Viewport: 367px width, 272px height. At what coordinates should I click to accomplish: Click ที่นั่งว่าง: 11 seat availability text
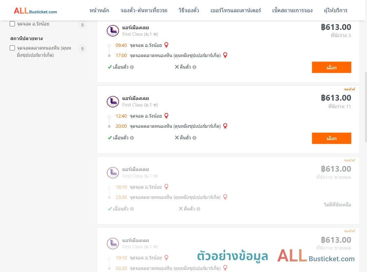click(x=339, y=107)
